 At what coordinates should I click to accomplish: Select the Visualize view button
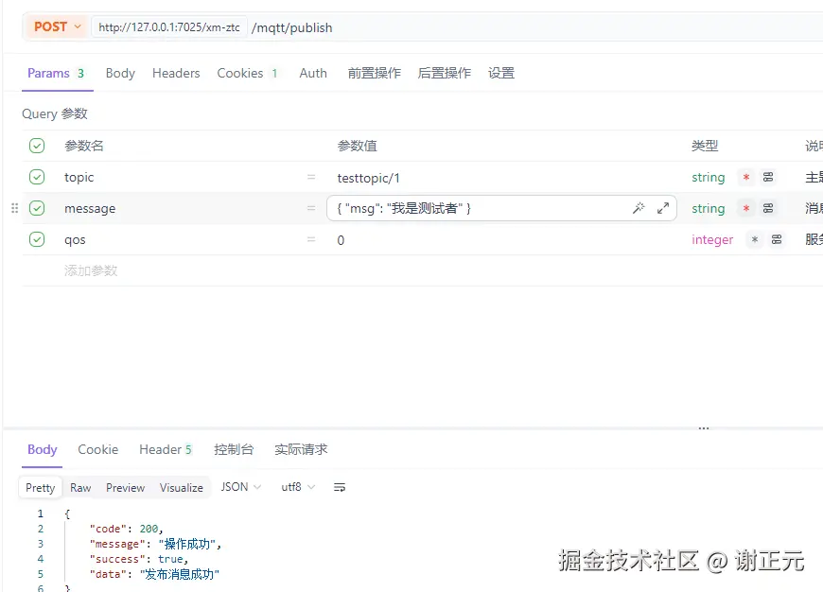pyautogui.click(x=181, y=488)
